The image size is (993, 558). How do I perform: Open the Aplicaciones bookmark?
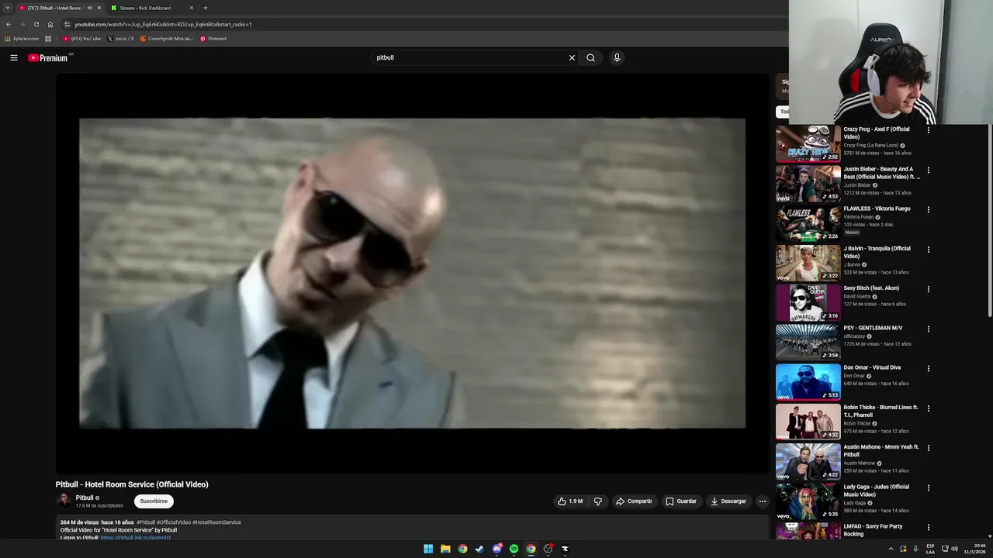pos(22,38)
